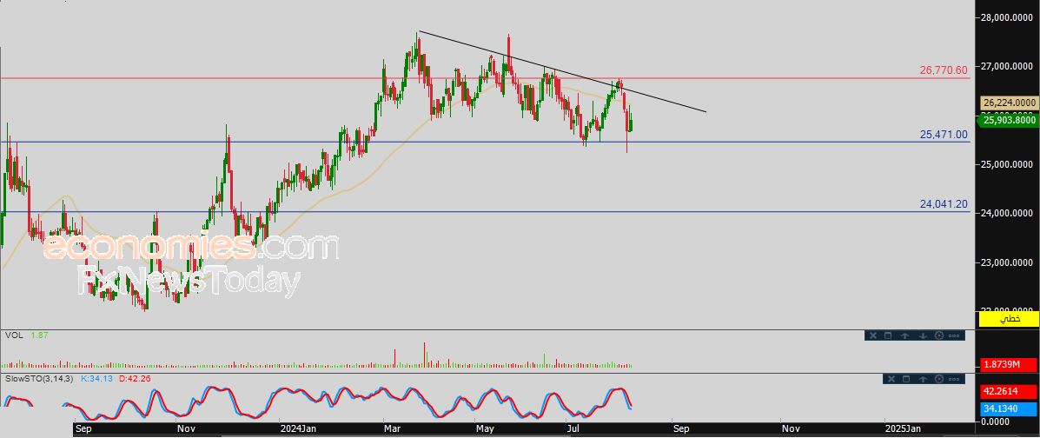Click the red 1.8739M volume value tag
1040x438 pixels.
(x=1008, y=364)
